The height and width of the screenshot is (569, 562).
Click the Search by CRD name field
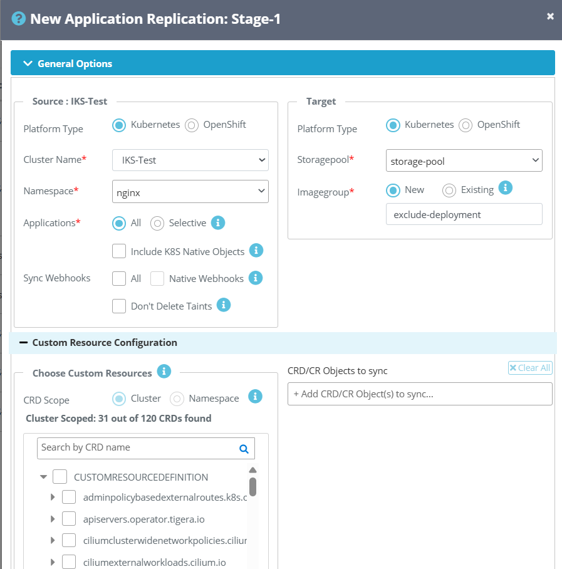tap(146, 448)
